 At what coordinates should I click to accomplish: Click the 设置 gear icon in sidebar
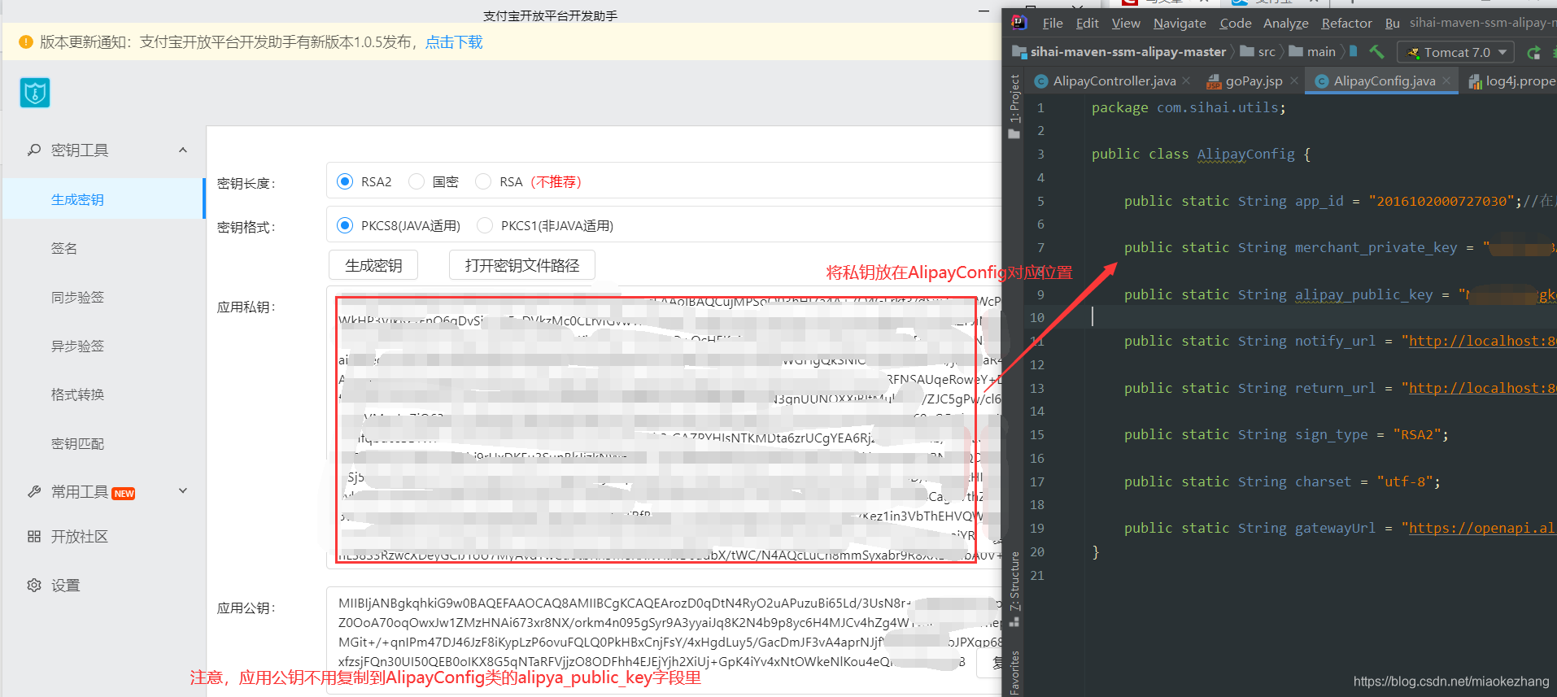(x=34, y=585)
